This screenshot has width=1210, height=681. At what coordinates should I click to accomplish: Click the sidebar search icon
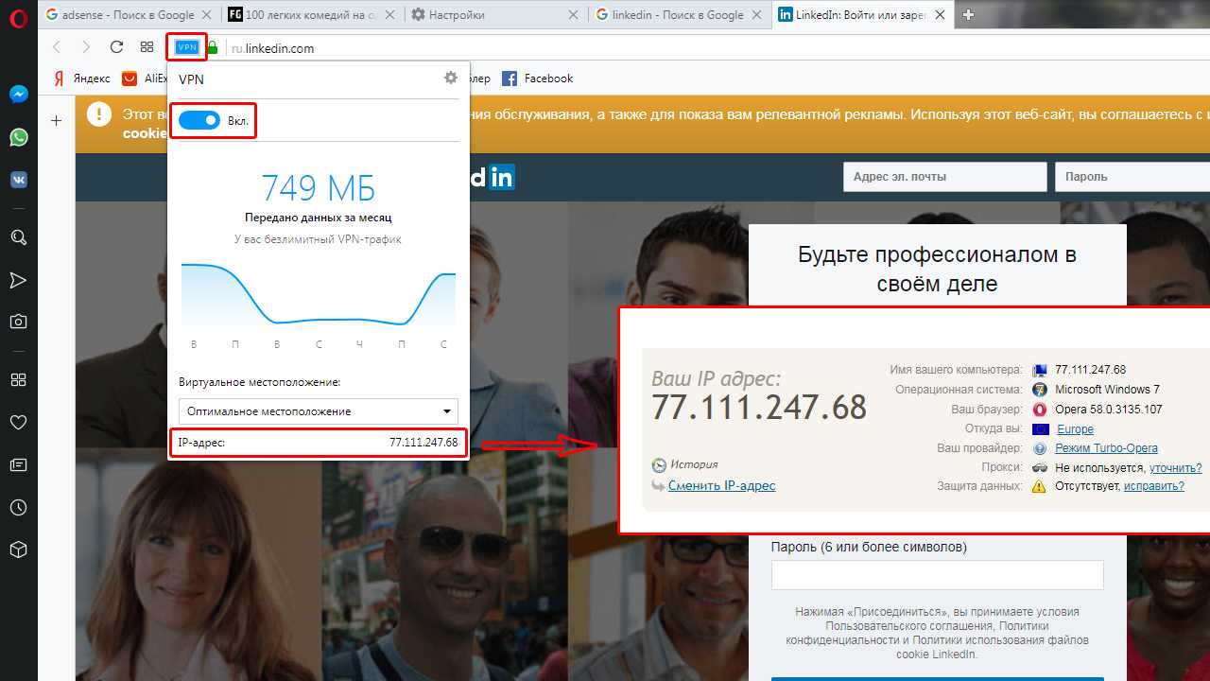(x=18, y=237)
